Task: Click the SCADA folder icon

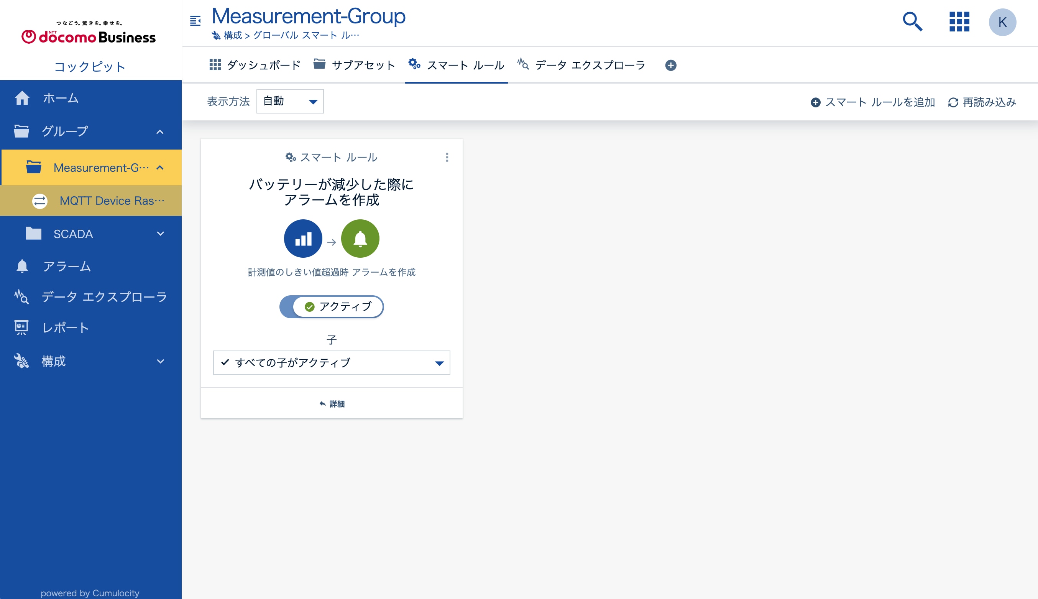Action: click(34, 233)
